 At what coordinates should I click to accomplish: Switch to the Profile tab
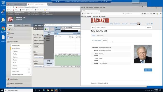105,41
